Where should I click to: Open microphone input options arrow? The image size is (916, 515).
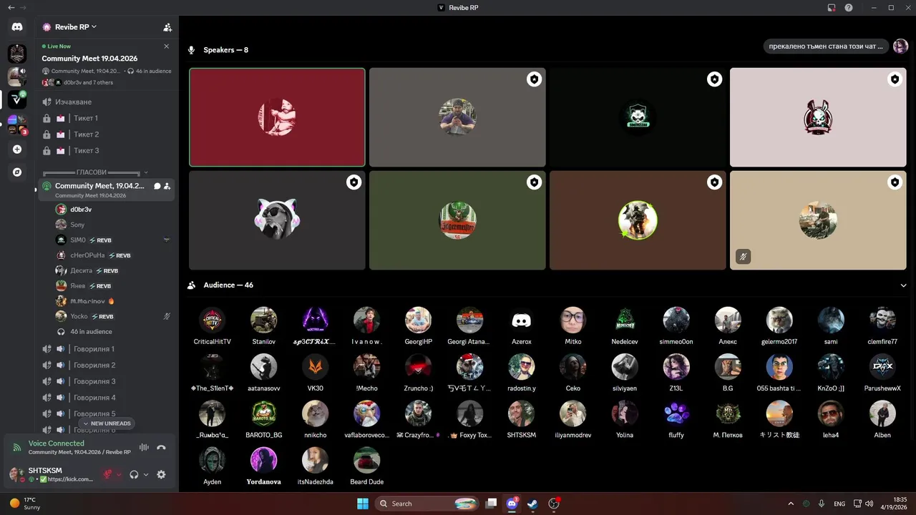pos(119,474)
